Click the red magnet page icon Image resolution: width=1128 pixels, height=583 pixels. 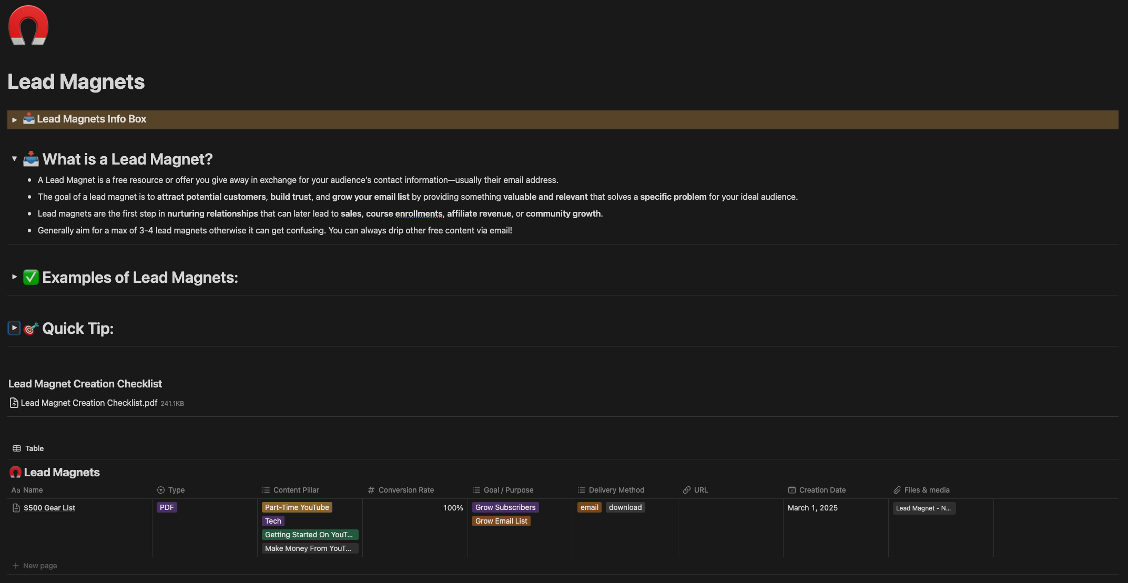point(28,26)
